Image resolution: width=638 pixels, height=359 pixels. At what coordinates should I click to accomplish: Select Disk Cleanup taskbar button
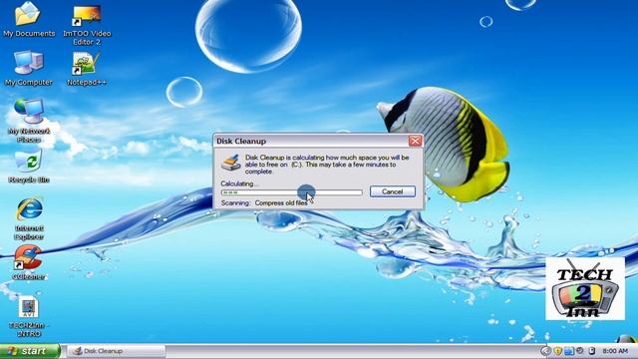(x=116, y=351)
